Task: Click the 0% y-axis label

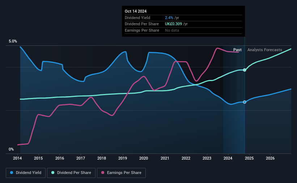Action: click(11, 149)
